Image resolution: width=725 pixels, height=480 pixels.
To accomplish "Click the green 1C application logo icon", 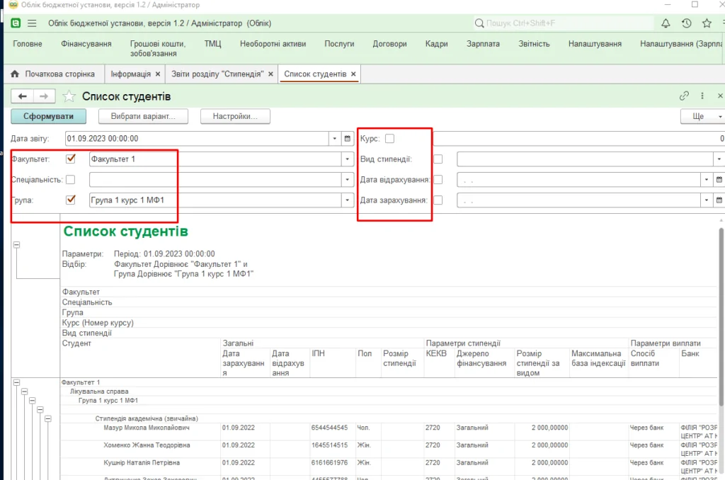I will 16,23.
